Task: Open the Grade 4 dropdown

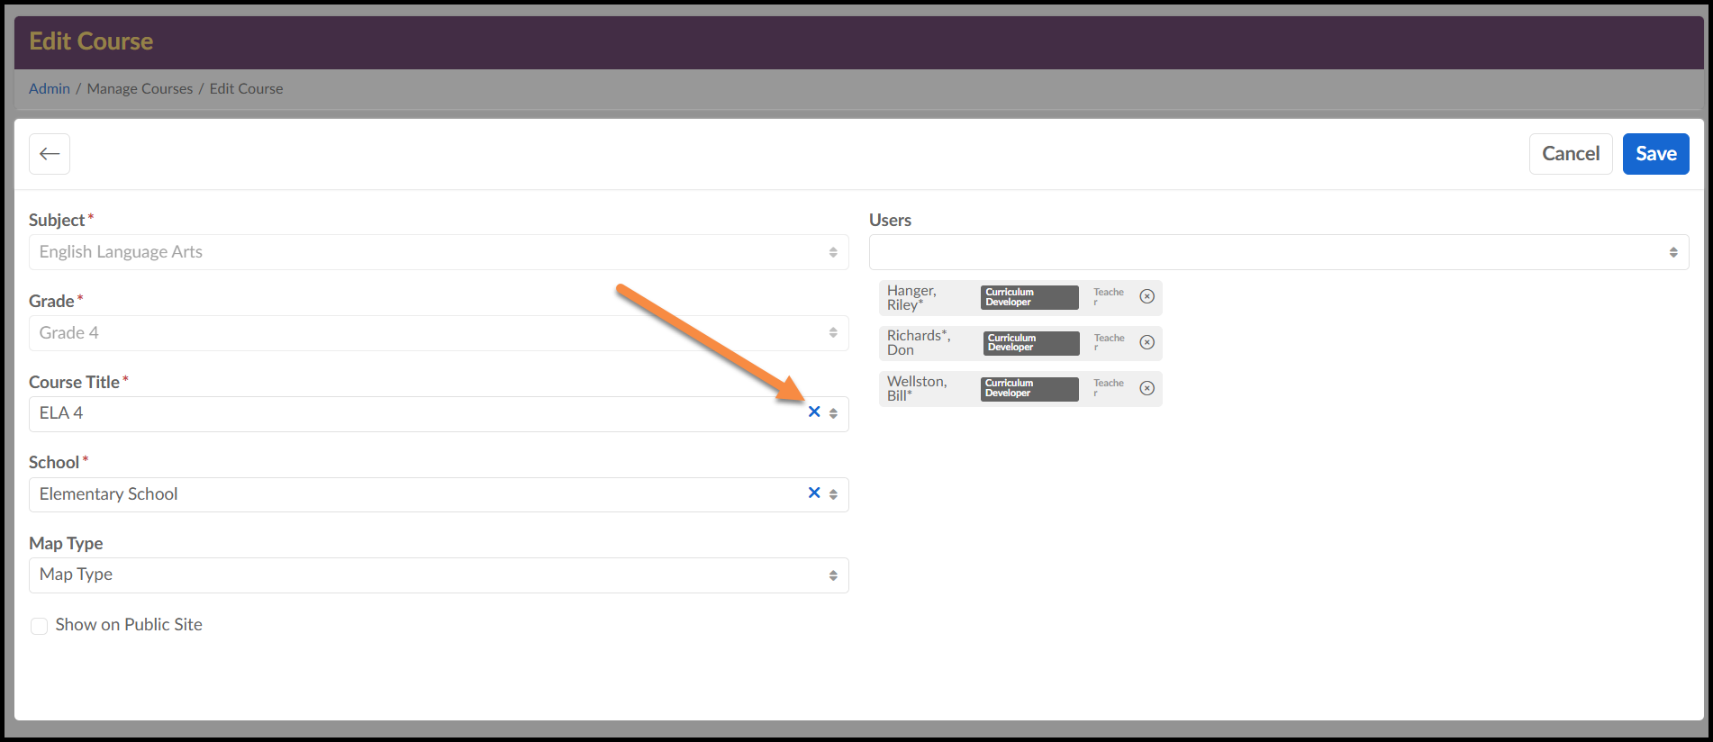Action: pos(438,333)
